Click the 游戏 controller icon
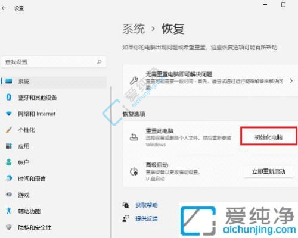 (9, 195)
